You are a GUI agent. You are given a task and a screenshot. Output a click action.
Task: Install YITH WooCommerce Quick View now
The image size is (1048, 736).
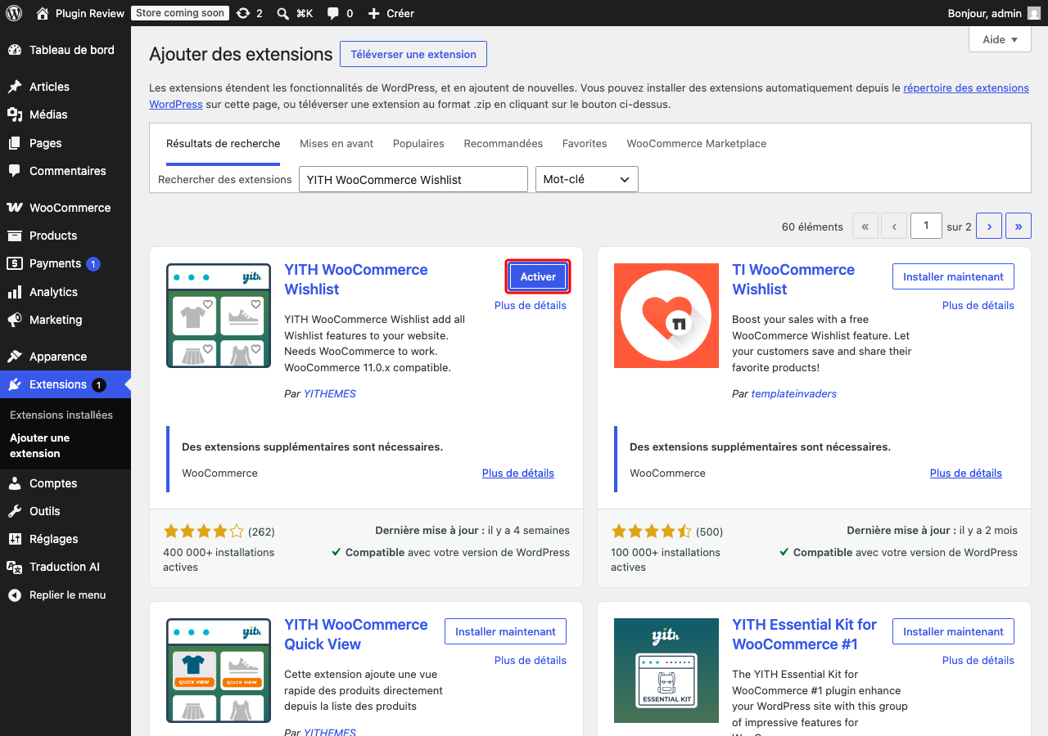click(505, 631)
